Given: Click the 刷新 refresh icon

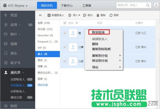Looking at the screenshot, I should [111, 15].
